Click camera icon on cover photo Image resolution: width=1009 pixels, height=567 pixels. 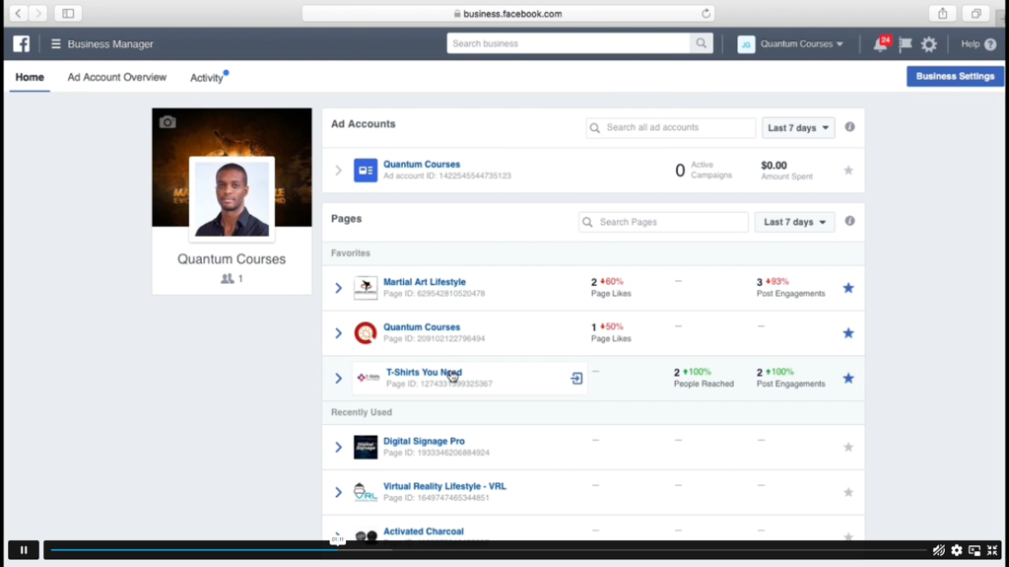(x=168, y=121)
